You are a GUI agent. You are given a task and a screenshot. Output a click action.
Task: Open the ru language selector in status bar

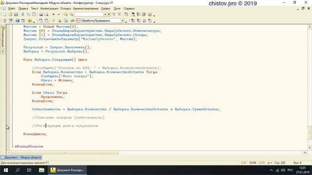270,163
